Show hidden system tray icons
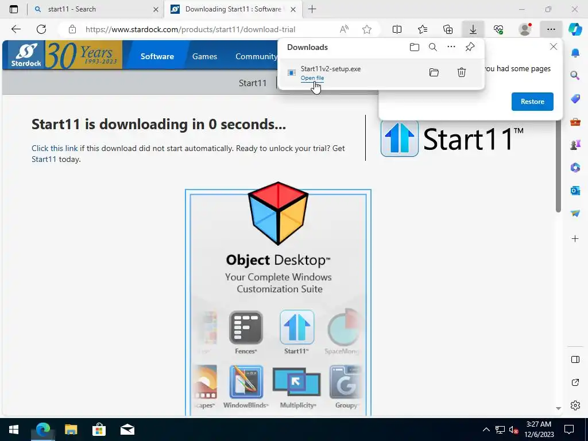The width and height of the screenshot is (588, 441). [x=486, y=430]
